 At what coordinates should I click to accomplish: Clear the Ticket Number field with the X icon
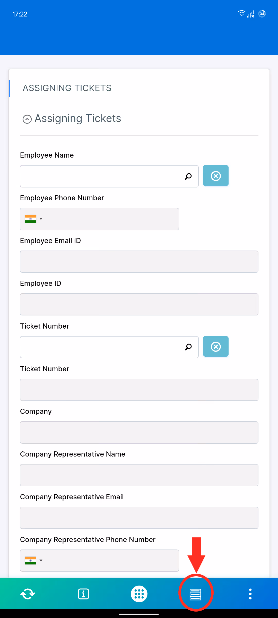pos(216,346)
